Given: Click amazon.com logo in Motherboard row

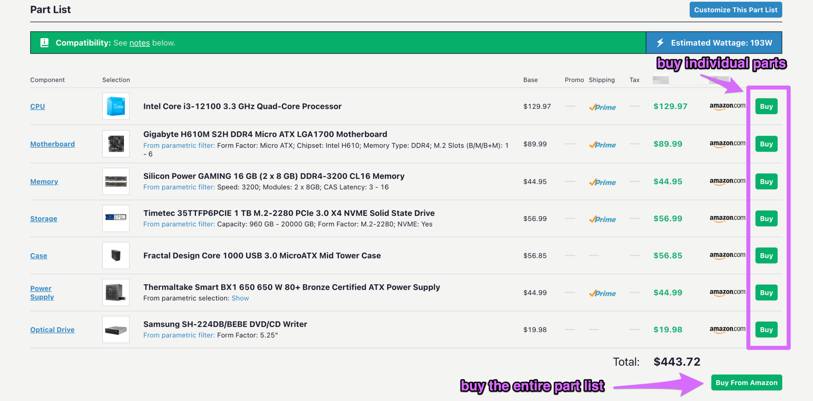Looking at the screenshot, I should pyautogui.click(x=727, y=144).
